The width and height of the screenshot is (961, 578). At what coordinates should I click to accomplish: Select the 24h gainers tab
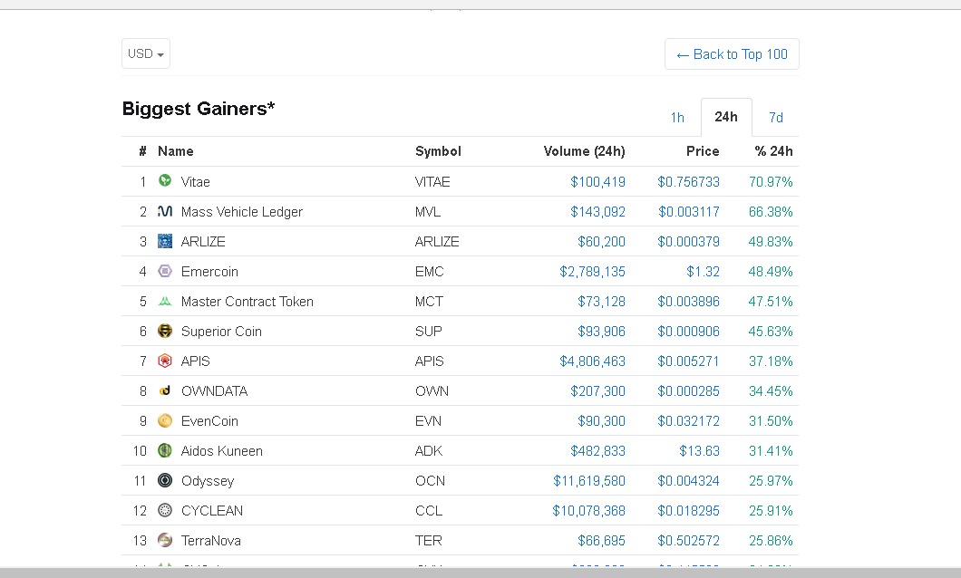click(x=726, y=117)
